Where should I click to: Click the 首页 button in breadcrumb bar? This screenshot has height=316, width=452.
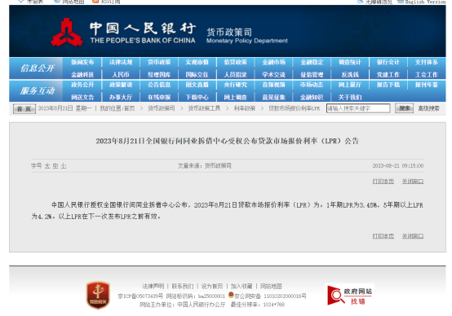click(24, 109)
